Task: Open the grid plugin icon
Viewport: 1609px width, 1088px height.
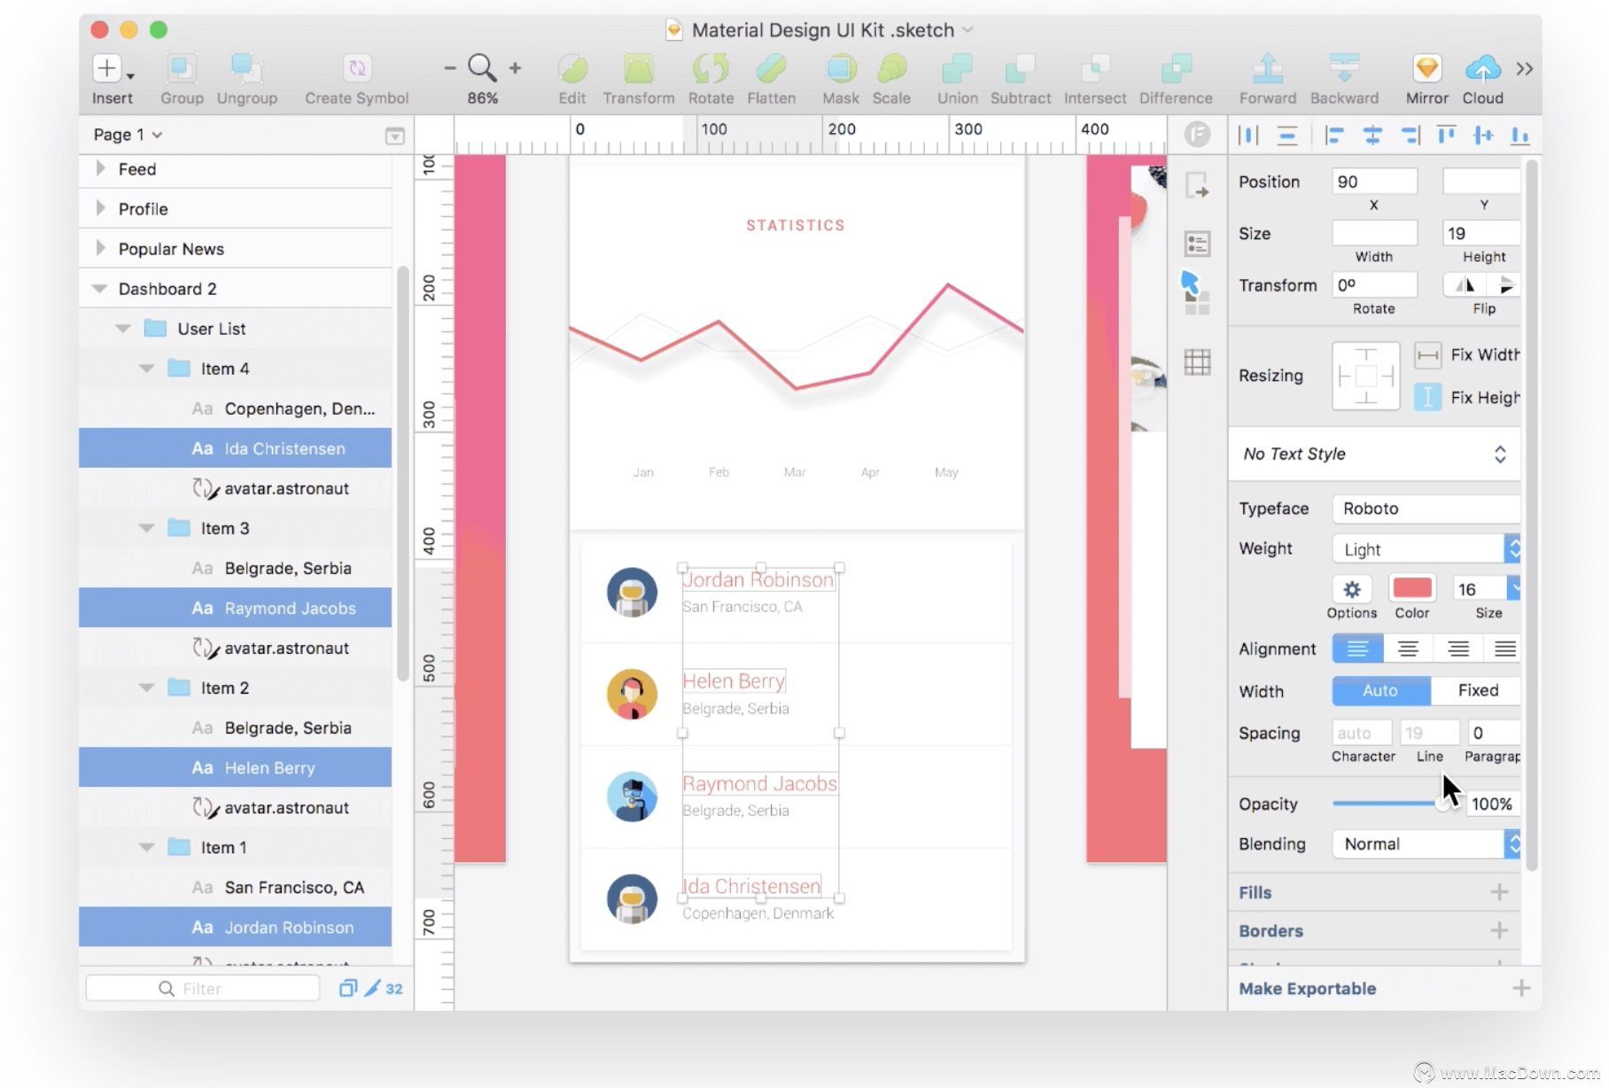Action: click(1197, 361)
